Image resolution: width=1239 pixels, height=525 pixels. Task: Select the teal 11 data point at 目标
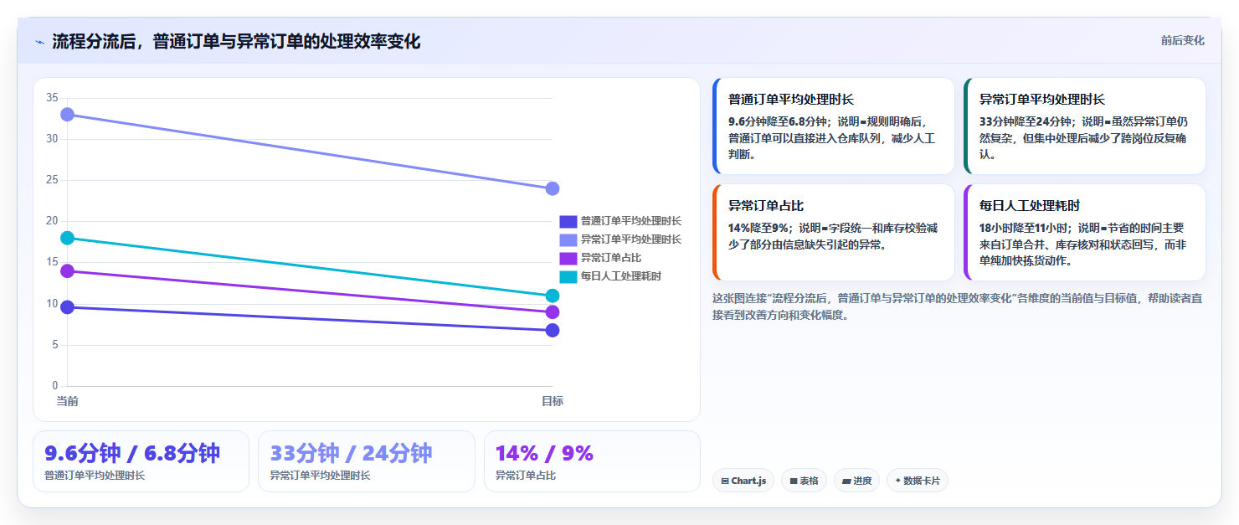553,296
